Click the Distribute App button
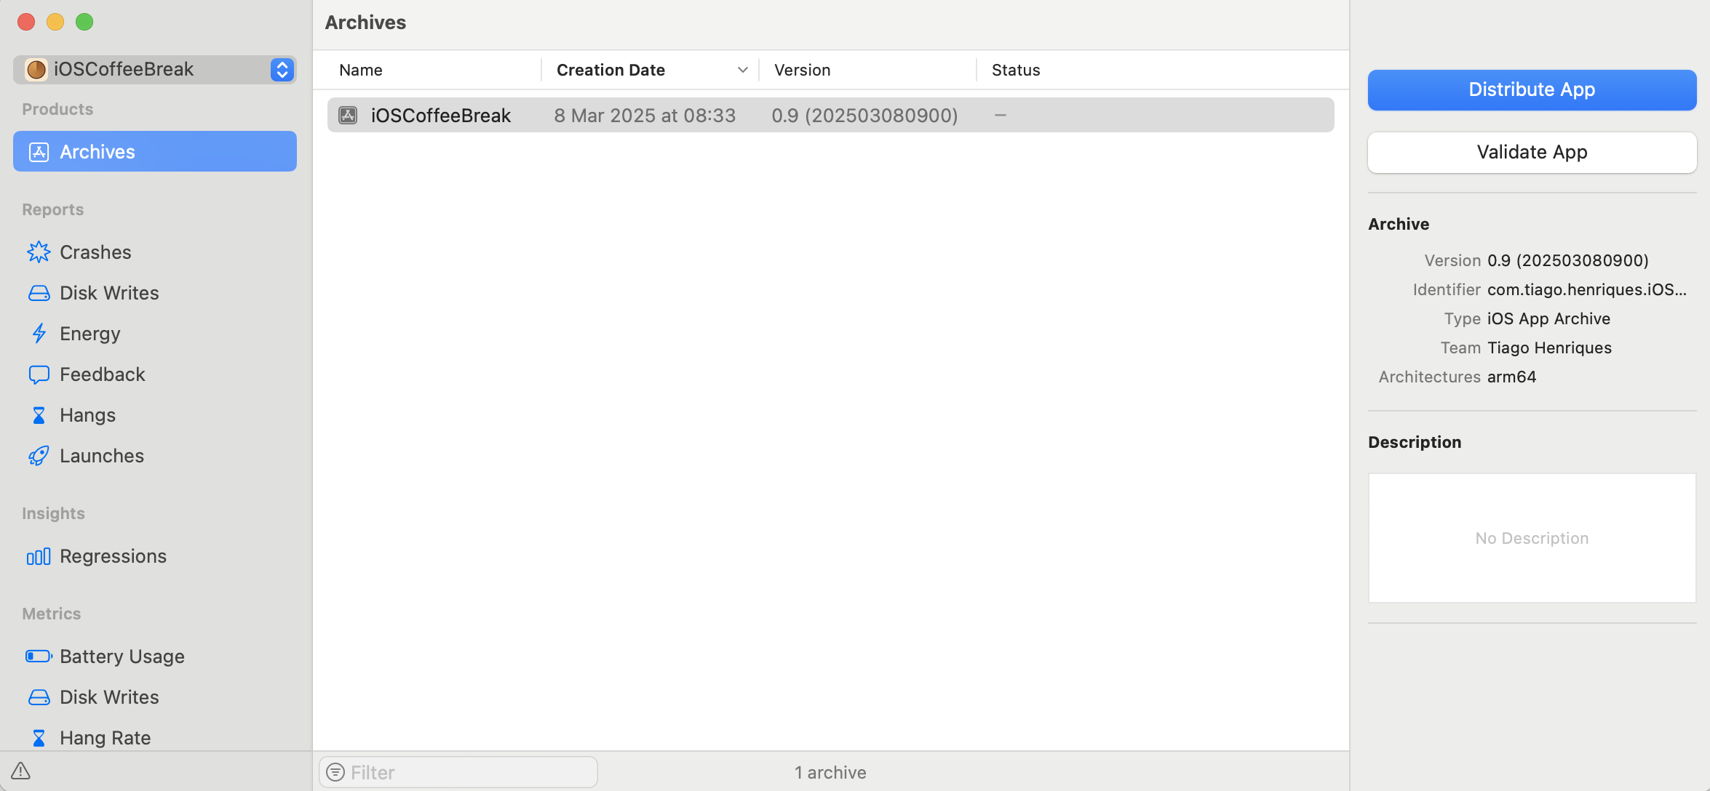1710x791 pixels. (1532, 89)
